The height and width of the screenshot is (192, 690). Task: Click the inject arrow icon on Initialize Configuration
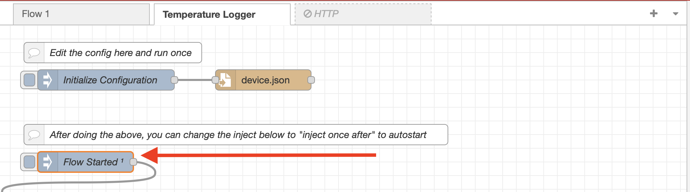[48, 80]
